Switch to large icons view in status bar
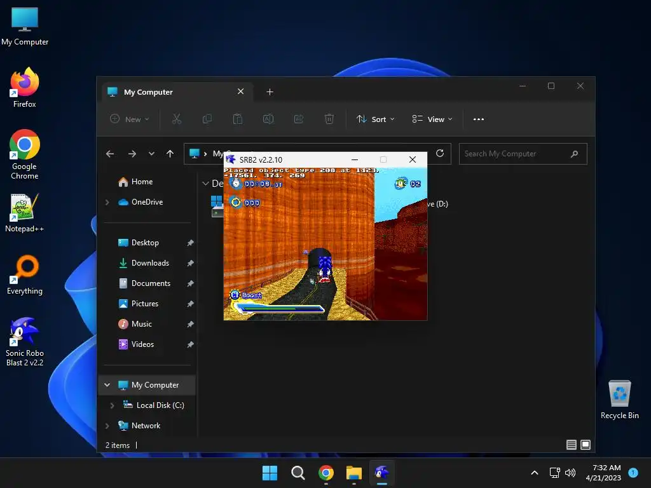 pos(586,445)
